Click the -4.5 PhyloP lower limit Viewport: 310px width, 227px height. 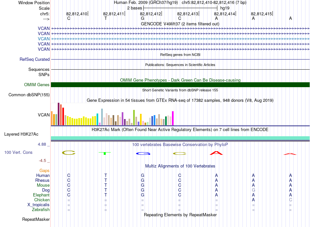[42, 161]
